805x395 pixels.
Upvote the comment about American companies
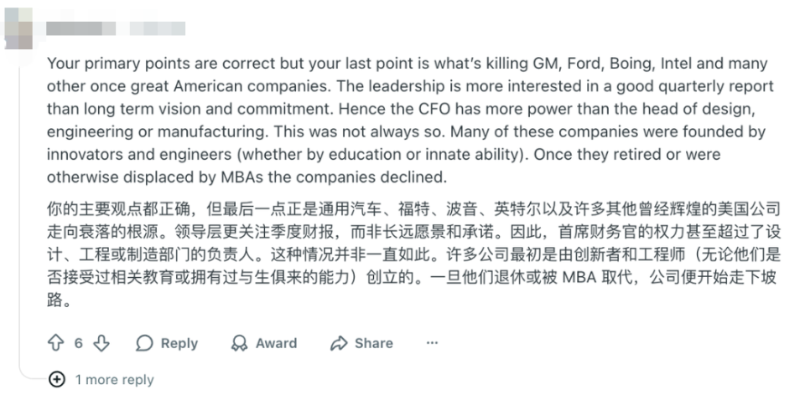point(56,343)
